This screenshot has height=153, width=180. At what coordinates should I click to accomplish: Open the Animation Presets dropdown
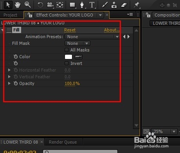(92, 37)
